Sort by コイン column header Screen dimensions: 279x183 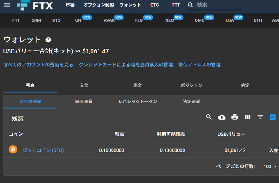click(16, 134)
